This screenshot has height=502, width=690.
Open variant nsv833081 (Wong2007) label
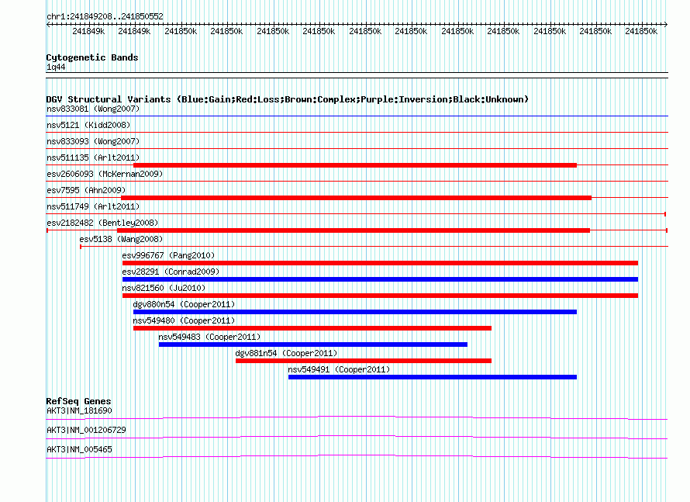[x=93, y=109]
